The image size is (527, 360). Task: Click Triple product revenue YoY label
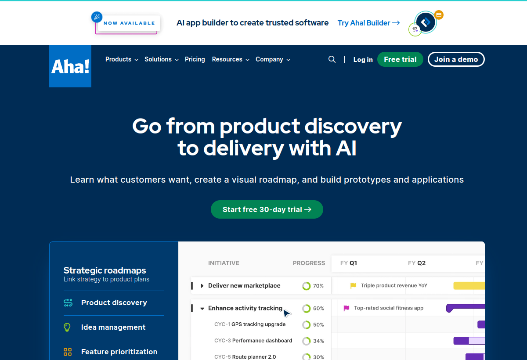pyautogui.click(x=394, y=286)
